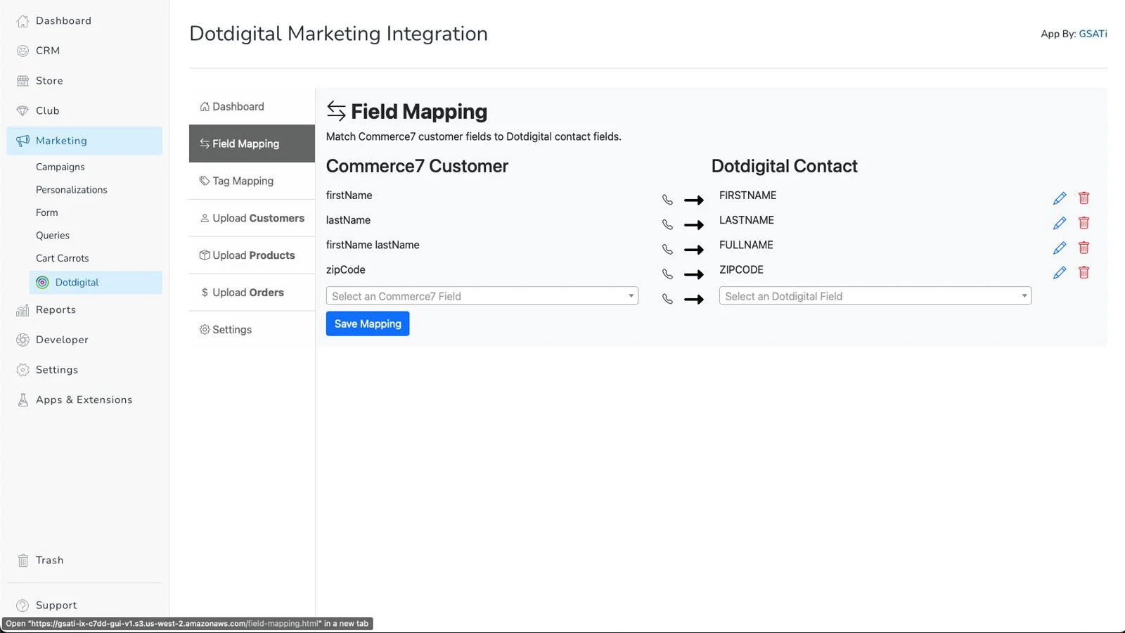
Task: Click the Settings gear icon in main sidebar
Action: tap(22, 370)
